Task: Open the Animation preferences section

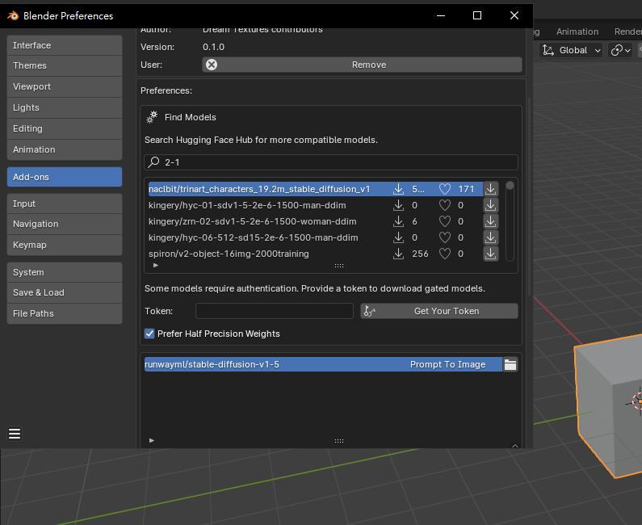Action: point(65,149)
